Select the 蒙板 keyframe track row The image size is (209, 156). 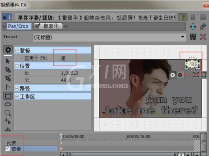tap(31, 148)
